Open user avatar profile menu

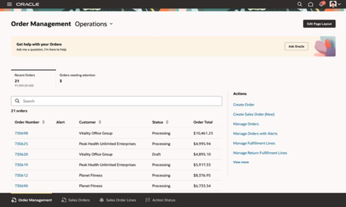(333, 4)
